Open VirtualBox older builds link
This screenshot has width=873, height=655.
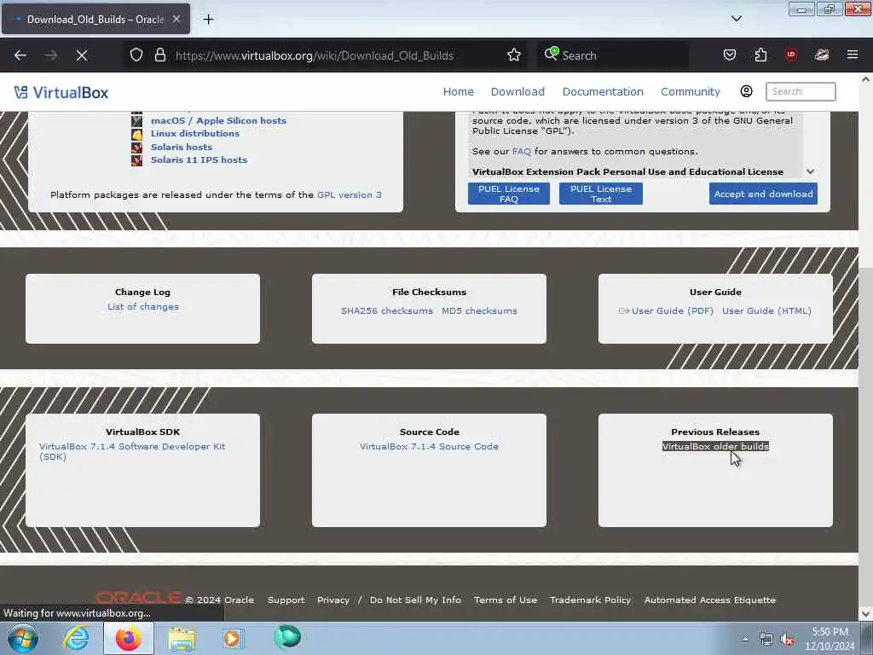[x=715, y=447]
